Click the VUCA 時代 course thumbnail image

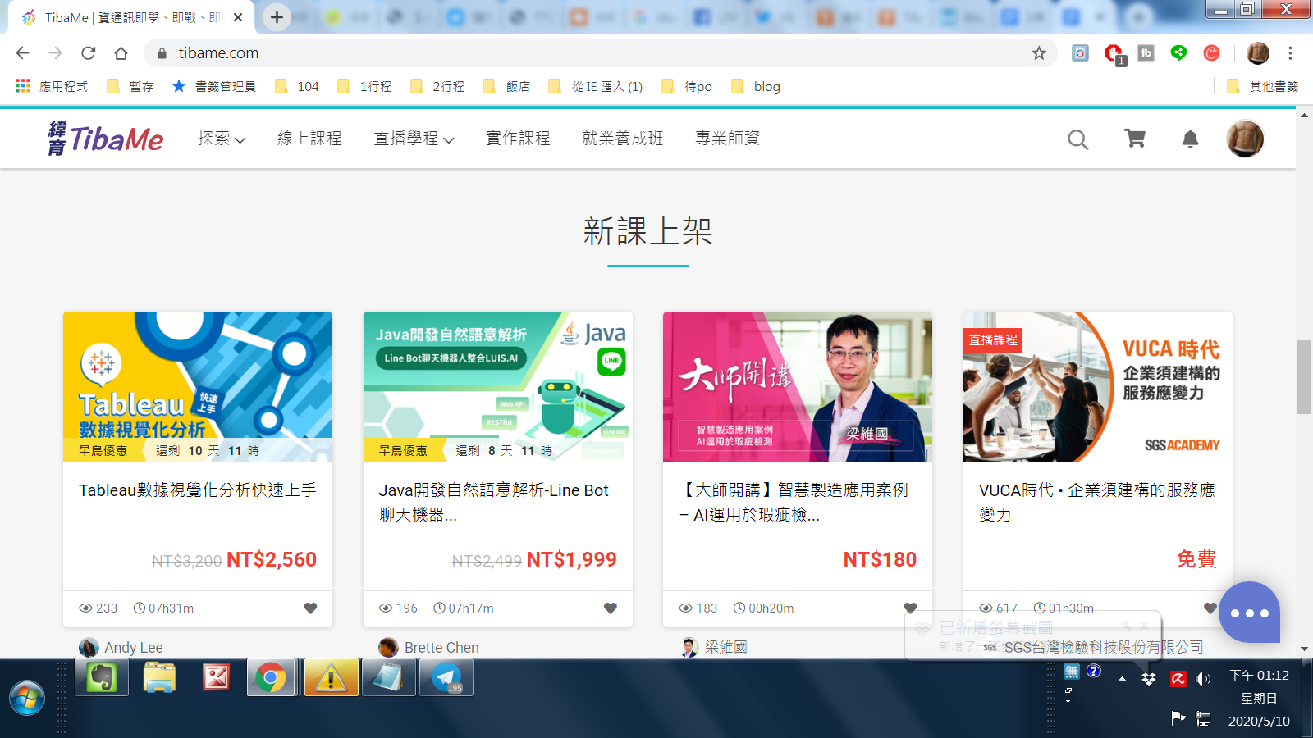pos(1098,387)
